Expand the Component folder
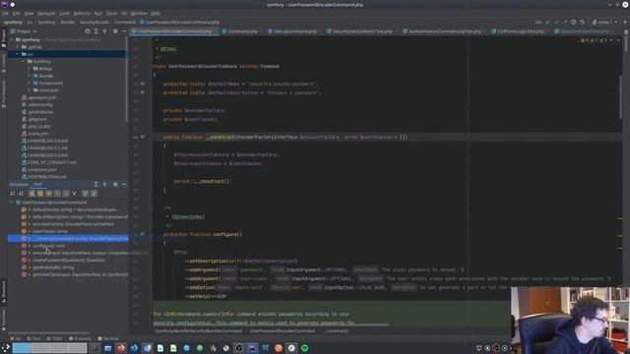Image resolution: width=630 pixels, height=354 pixels. (x=29, y=83)
